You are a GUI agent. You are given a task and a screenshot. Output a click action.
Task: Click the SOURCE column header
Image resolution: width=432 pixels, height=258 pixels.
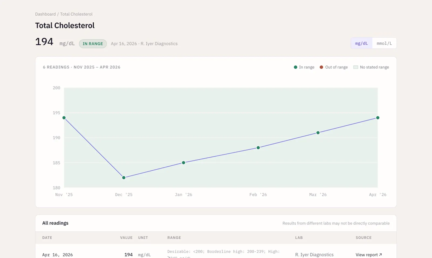(x=364, y=238)
